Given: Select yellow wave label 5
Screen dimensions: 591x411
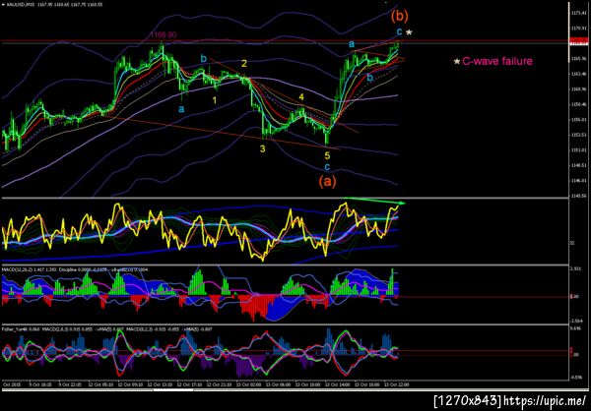Looking at the screenshot, I should 327,155.
